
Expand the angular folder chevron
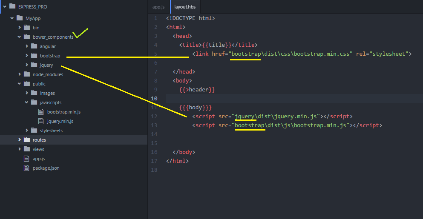coord(27,46)
